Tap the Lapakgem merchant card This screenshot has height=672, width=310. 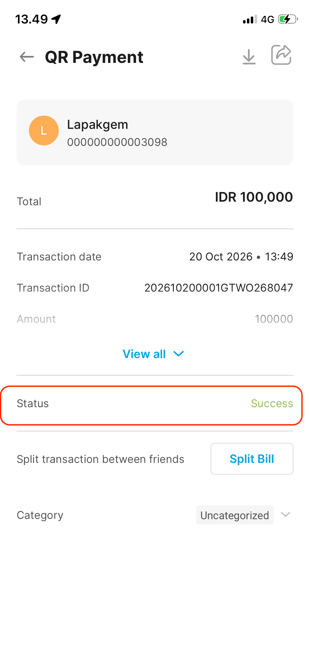[155, 132]
